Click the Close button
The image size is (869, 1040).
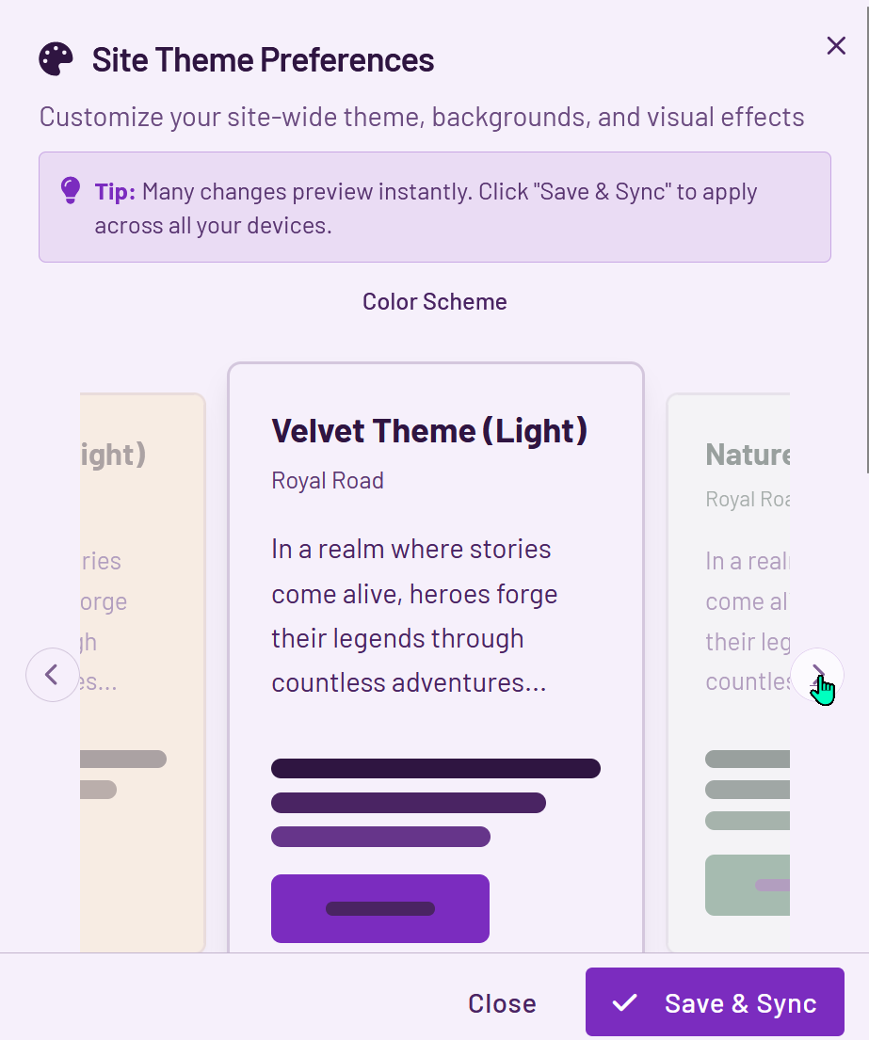[502, 1003]
